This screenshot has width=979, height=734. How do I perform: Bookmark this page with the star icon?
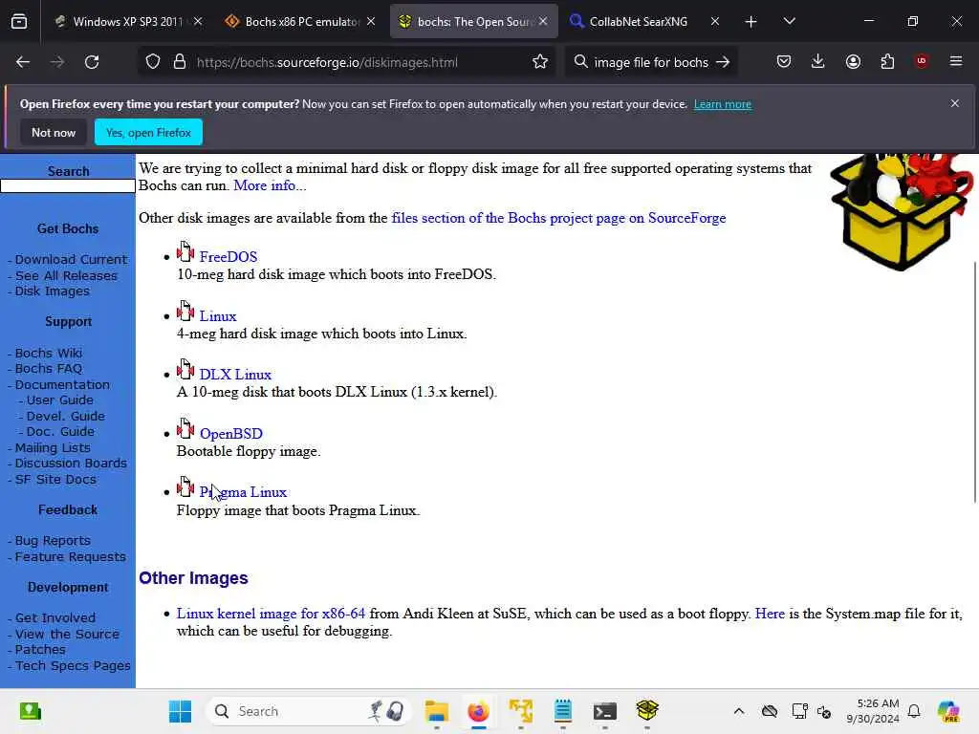click(x=540, y=62)
